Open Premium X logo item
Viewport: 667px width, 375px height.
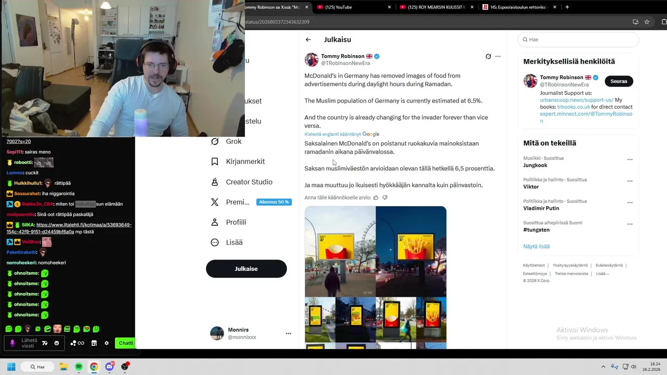tap(215, 202)
